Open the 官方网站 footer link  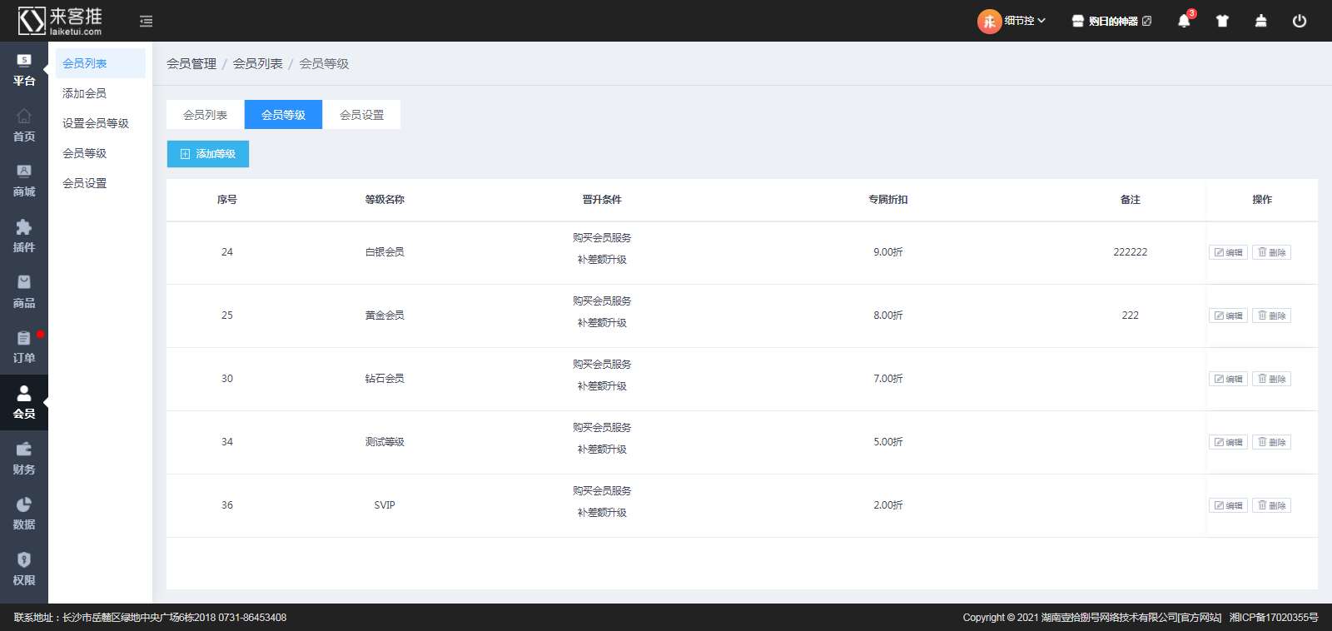click(1200, 618)
